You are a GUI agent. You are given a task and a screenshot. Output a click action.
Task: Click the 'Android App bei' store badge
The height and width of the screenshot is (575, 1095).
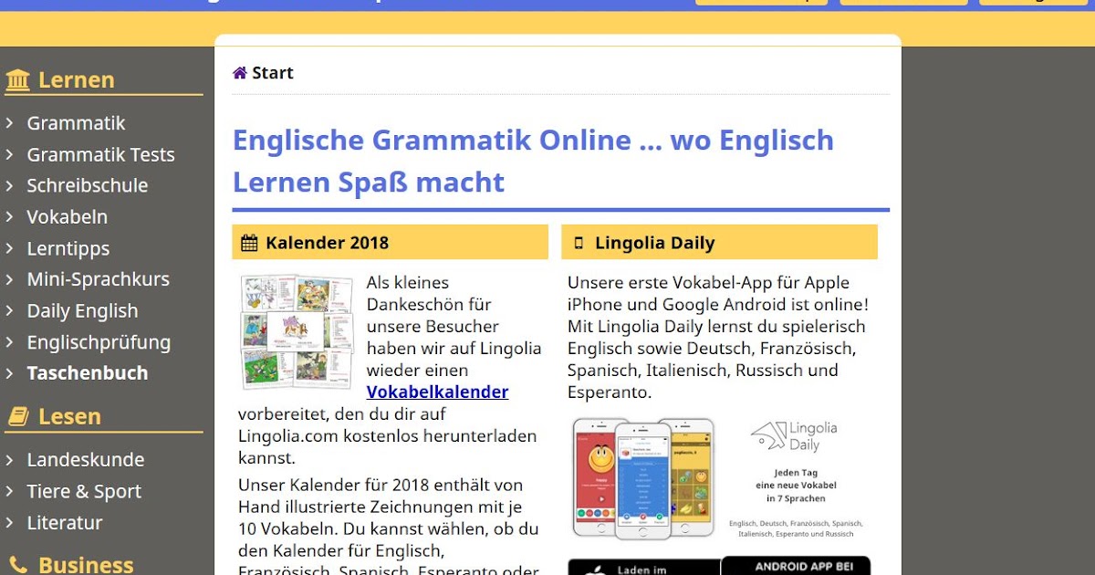(796, 566)
